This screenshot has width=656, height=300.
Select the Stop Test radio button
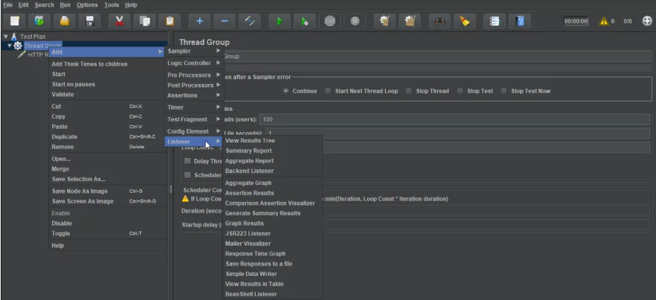pyautogui.click(x=459, y=90)
